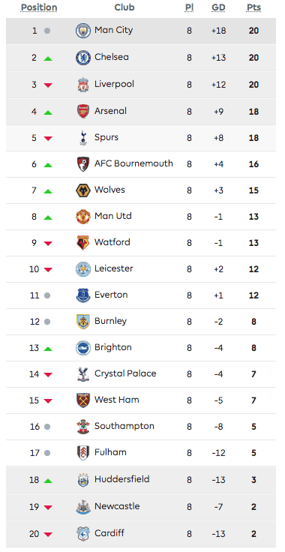The image size is (285, 552).
Task: Sort table by Position column header
Action: [x=39, y=7]
